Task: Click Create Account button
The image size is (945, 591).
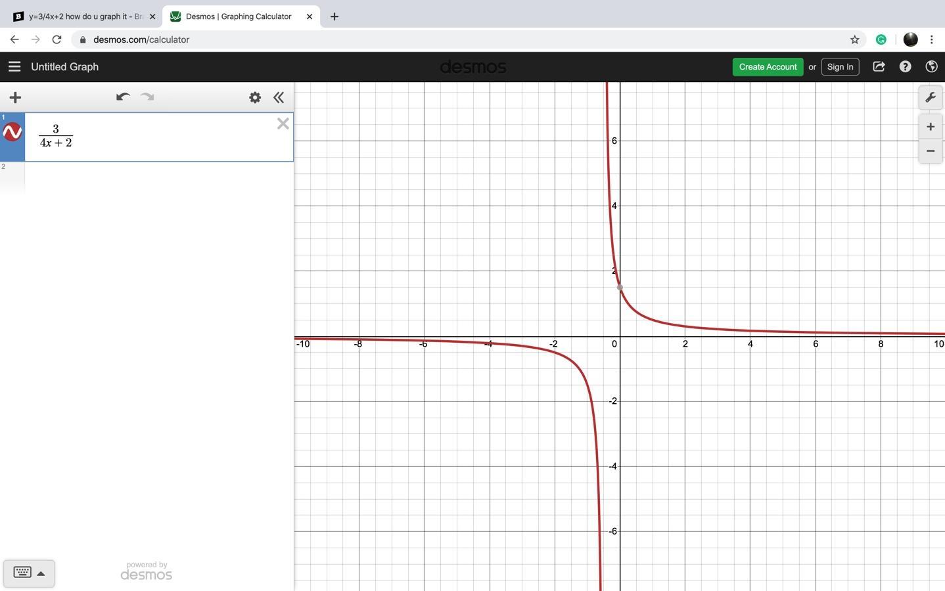Action: [x=768, y=66]
